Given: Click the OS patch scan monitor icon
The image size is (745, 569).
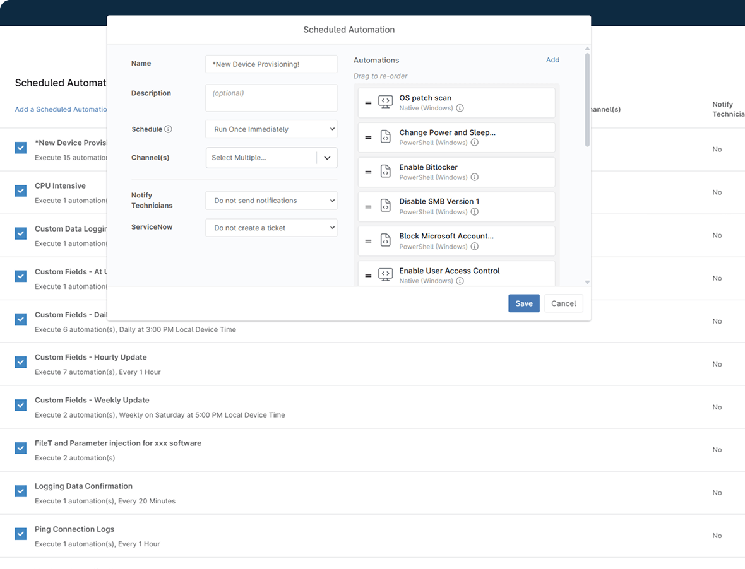Looking at the screenshot, I should click(386, 102).
